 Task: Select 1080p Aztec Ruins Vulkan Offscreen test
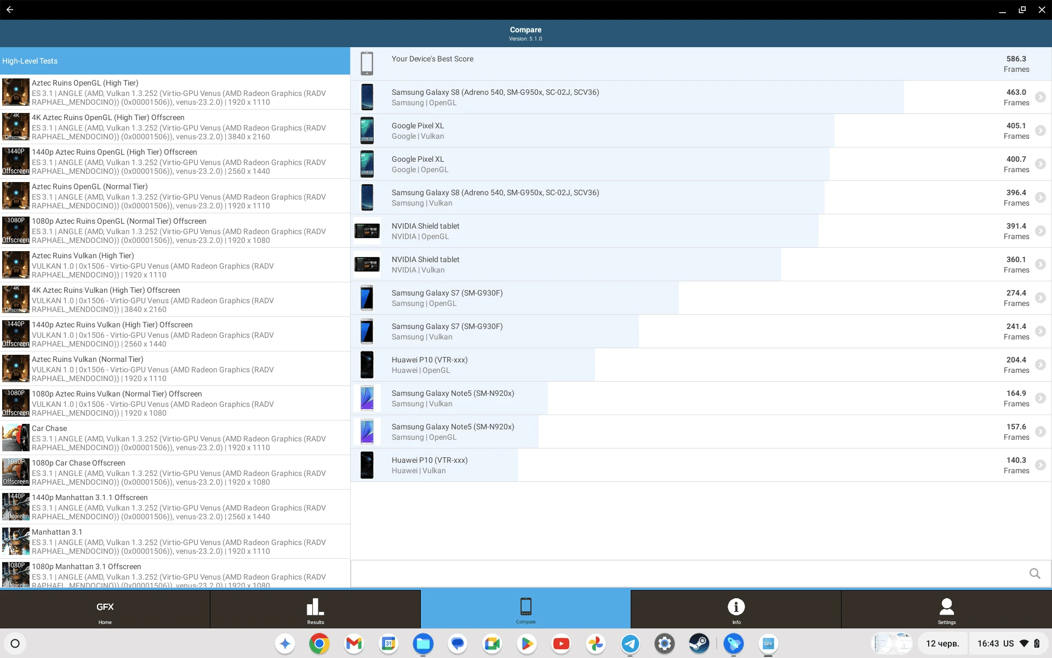coord(175,403)
